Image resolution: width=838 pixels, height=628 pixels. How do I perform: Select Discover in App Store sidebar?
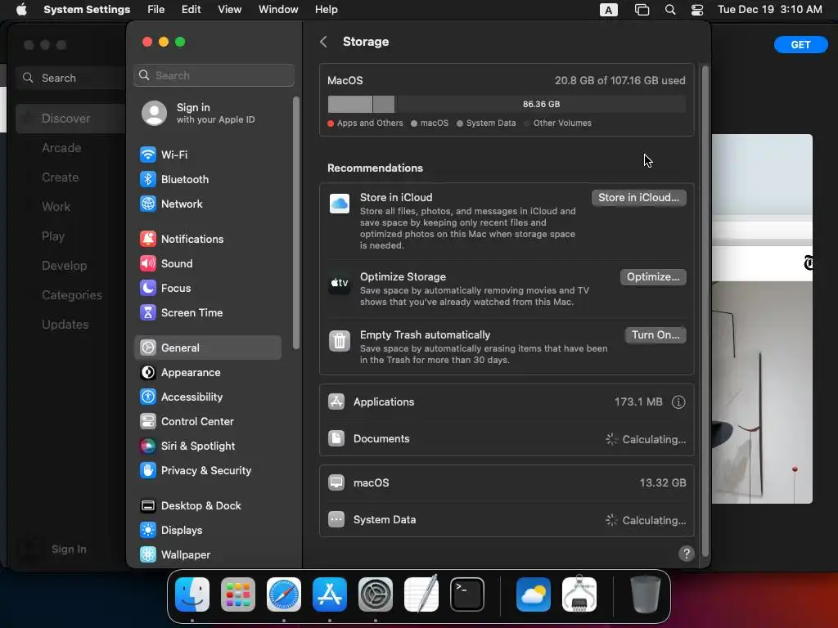(70, 119)
